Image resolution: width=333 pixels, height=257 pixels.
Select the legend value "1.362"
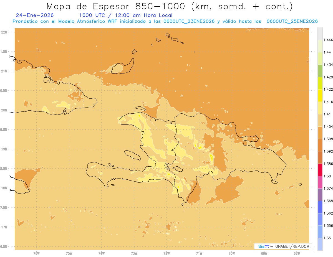[x=328, y=213]
